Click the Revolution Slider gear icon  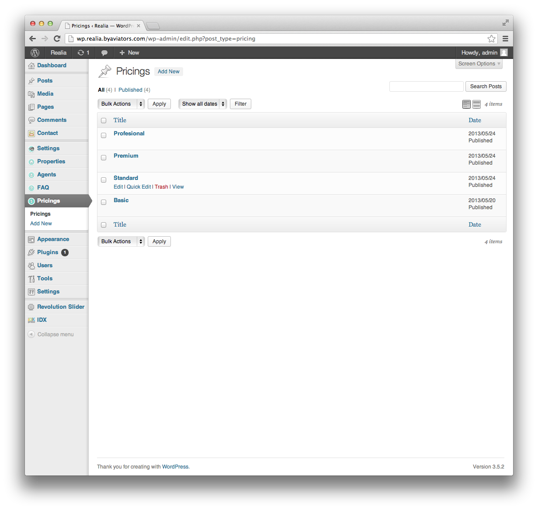(31, 307)
